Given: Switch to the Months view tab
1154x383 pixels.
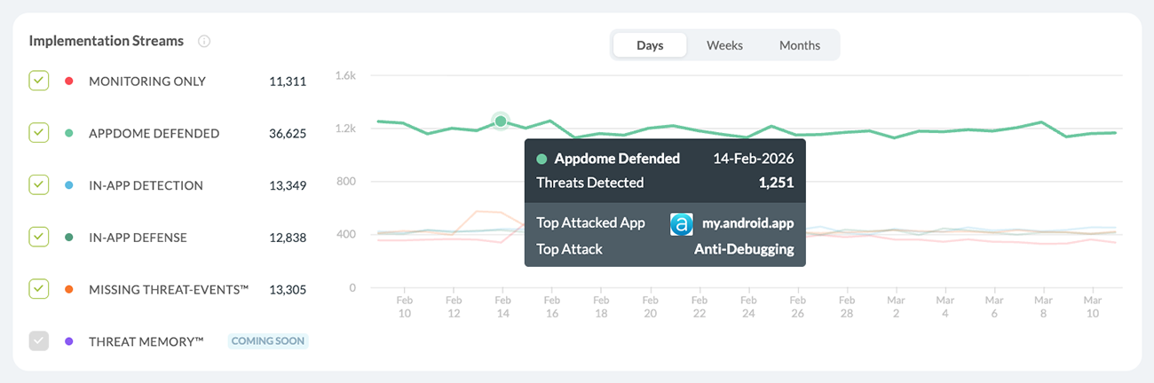Looking at the screenshot, I should point(799,45).
